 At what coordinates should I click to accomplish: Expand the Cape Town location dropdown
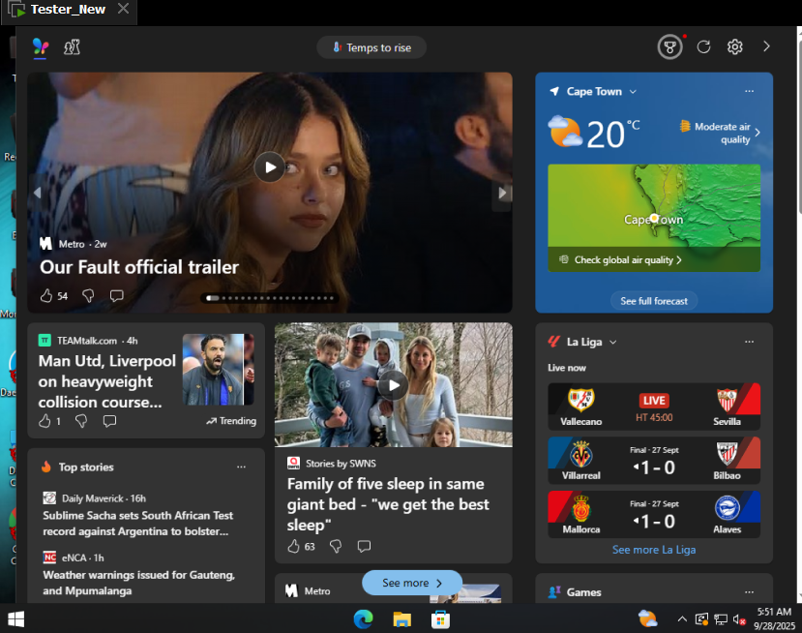[x=634, y=92]
